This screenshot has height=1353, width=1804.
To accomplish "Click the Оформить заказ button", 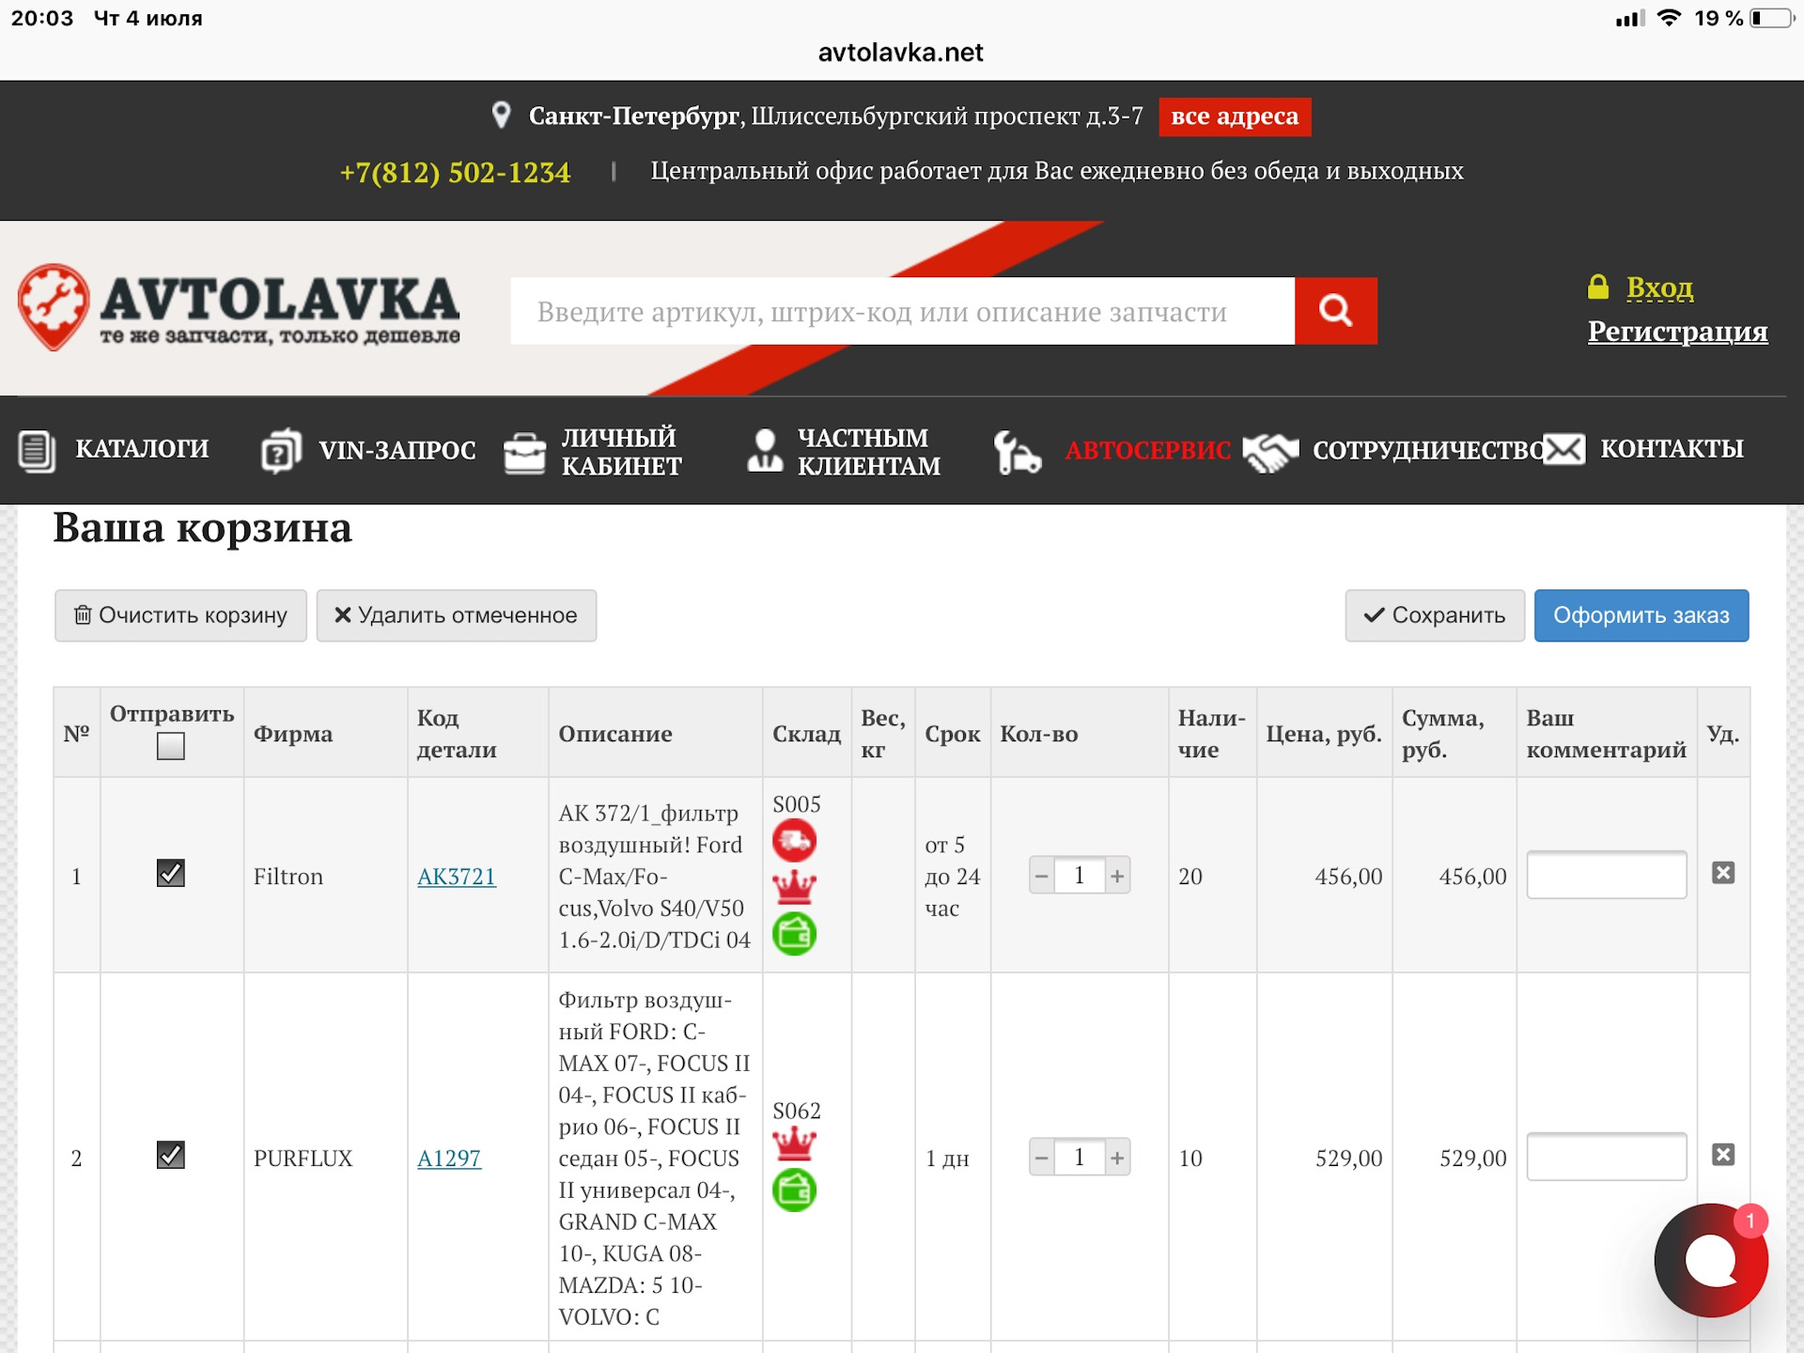I will 1641,615.
